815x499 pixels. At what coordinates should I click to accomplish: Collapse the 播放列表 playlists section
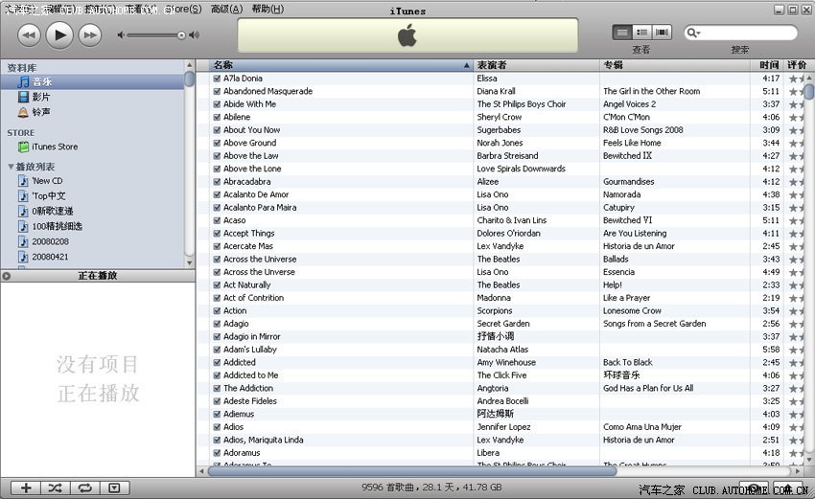click(x=11, y=167)
